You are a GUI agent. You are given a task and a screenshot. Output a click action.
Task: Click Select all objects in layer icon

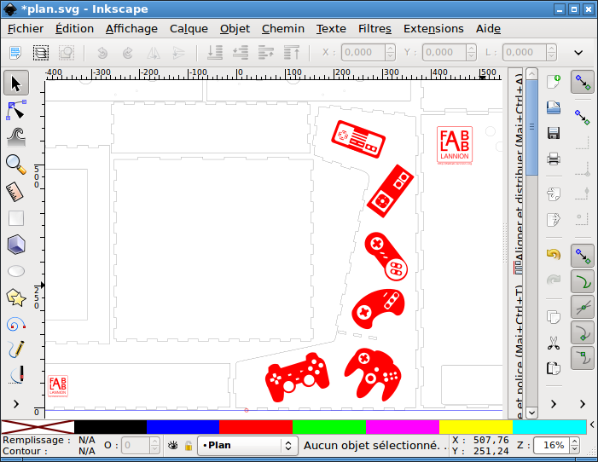(15, 53)
